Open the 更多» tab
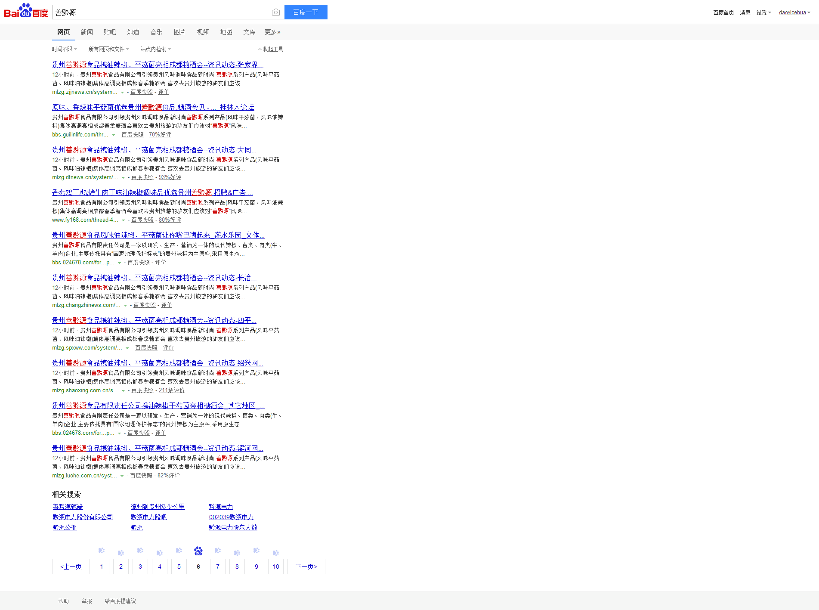819x610 pixels. [272, 32]
